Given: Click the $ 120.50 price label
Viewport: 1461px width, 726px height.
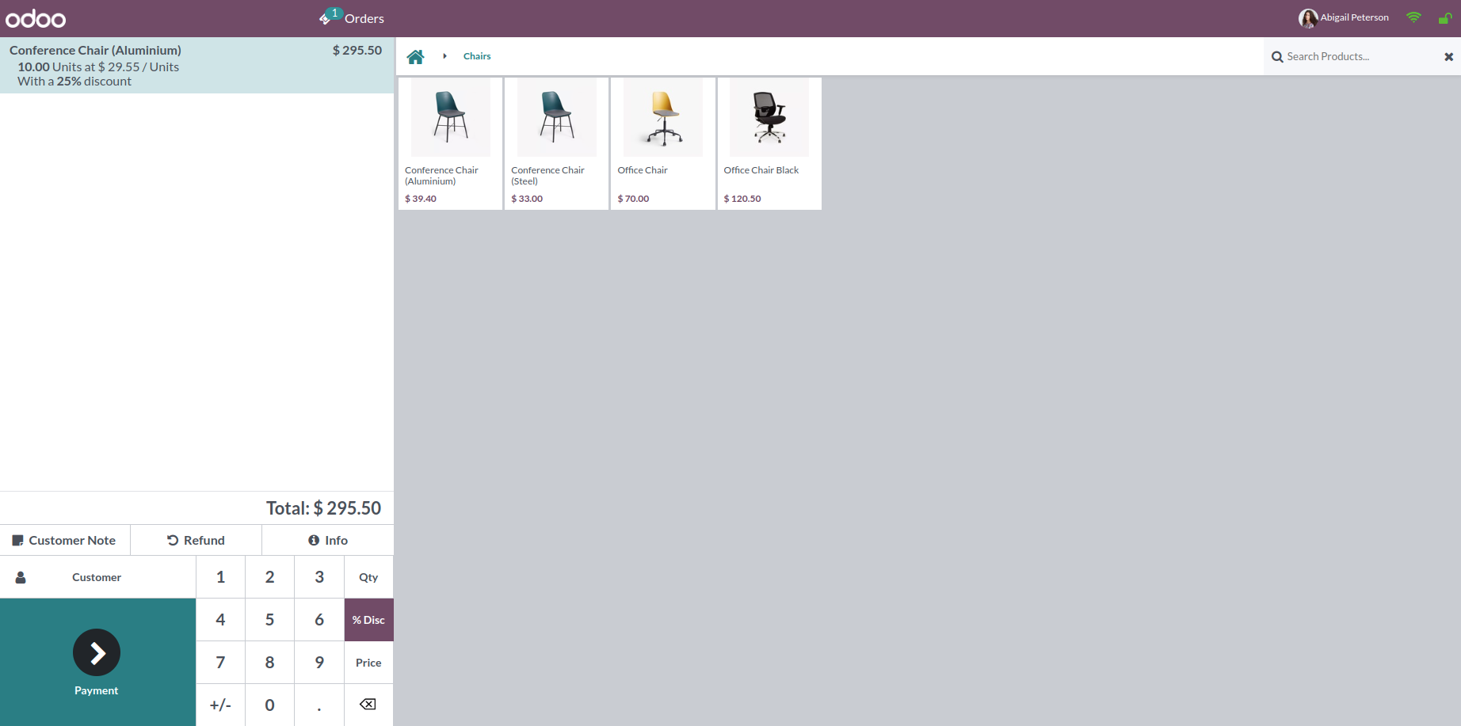Looking at the screenshot, I should (742, 199).
